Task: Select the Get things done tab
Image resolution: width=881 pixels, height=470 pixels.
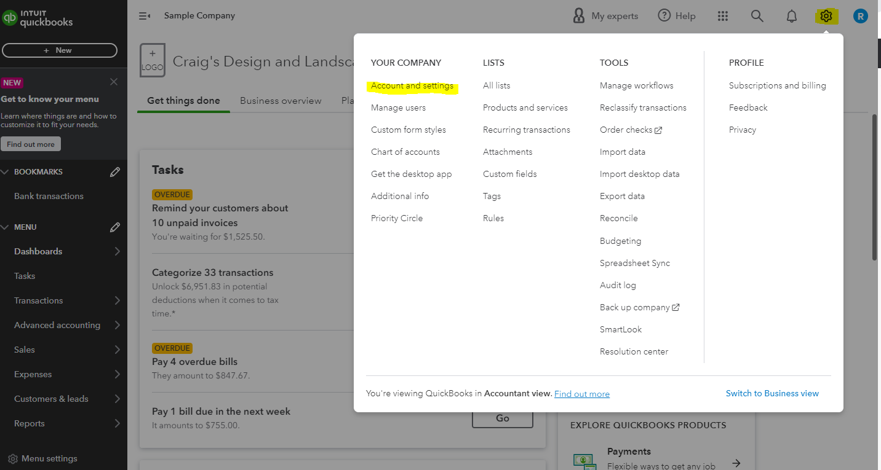Action: (183, 101)
